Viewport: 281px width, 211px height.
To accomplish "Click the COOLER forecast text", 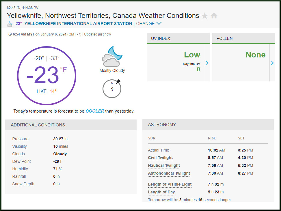I will click(95, 111).
